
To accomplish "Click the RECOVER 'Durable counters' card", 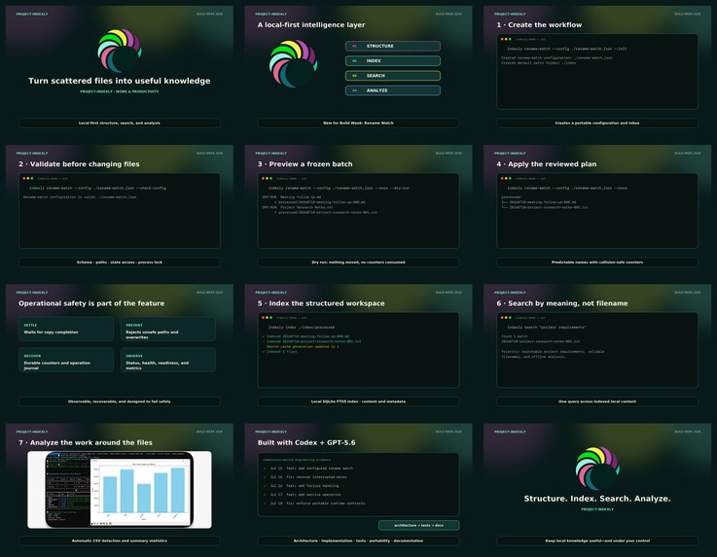I will [x=66, y=360].
